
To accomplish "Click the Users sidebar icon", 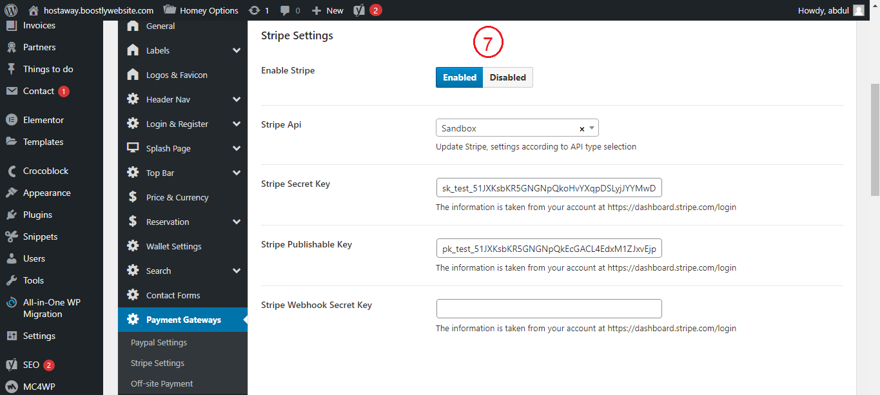I will 11,258.
